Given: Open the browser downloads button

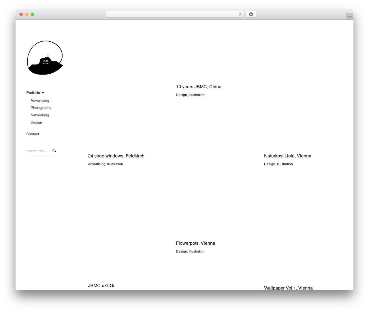Looking at the screenshot, I should pyautogui.click(x=251, y=14).
